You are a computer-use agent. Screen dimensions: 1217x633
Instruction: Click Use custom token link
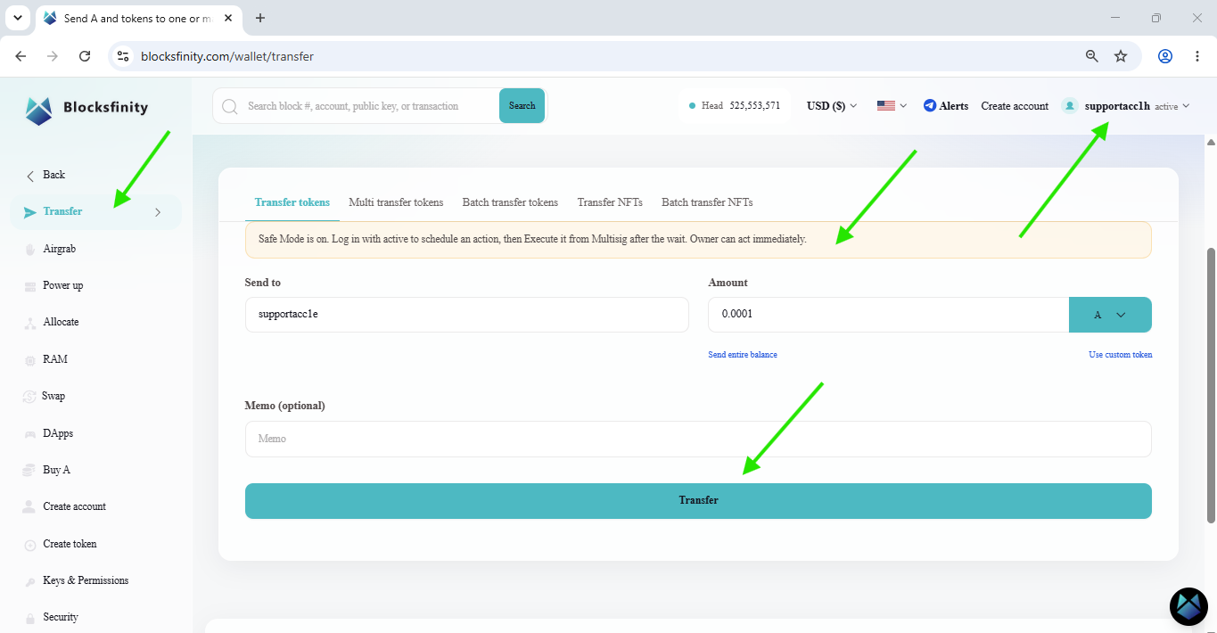[1121, 355]
